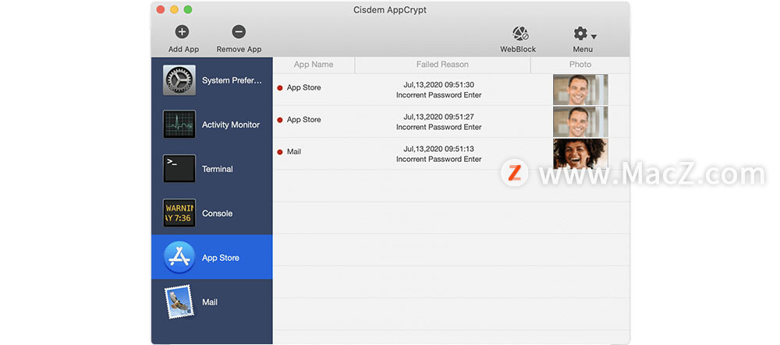This screenshot has height=345, width=780.
Task: Click timestamp Jul,13,2020 09:51:27
Action: pyautogui.click(x=438, y=117)
